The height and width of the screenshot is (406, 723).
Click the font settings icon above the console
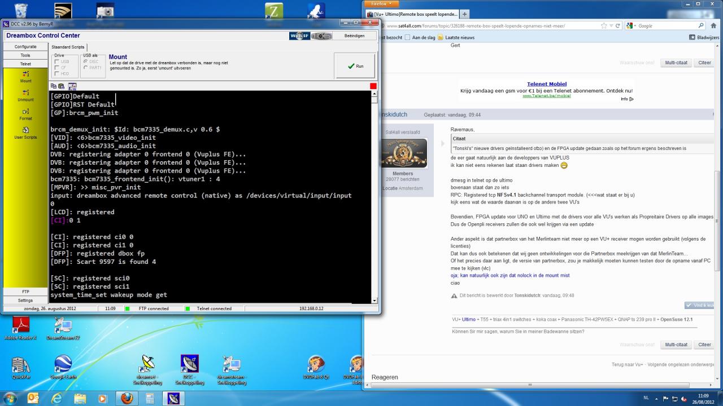click(x=72, y=86)
